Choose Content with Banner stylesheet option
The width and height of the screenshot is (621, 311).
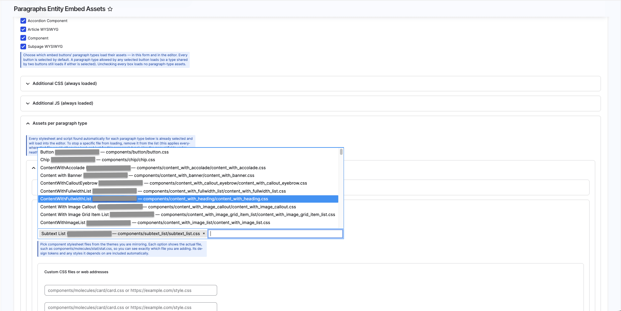tap(188, 176)
